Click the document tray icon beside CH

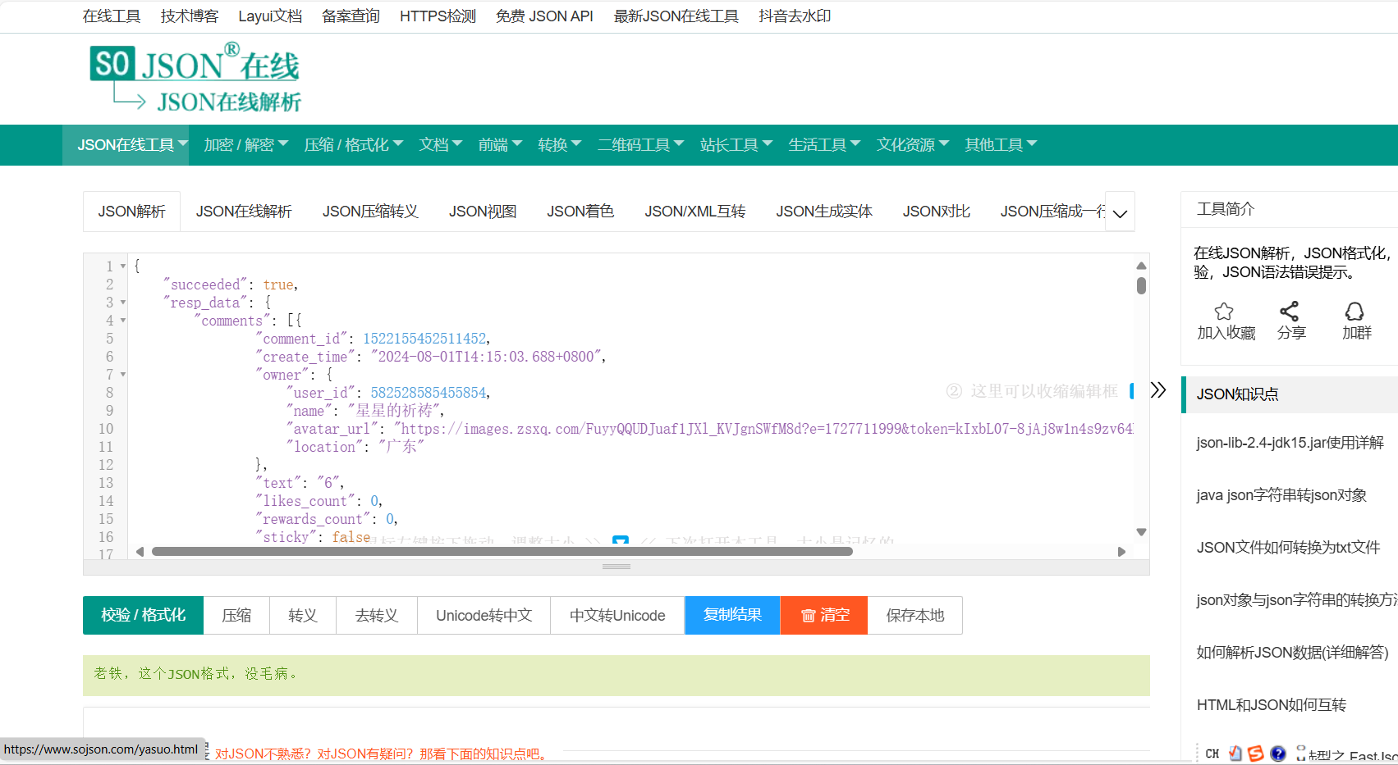[1235, 754]
